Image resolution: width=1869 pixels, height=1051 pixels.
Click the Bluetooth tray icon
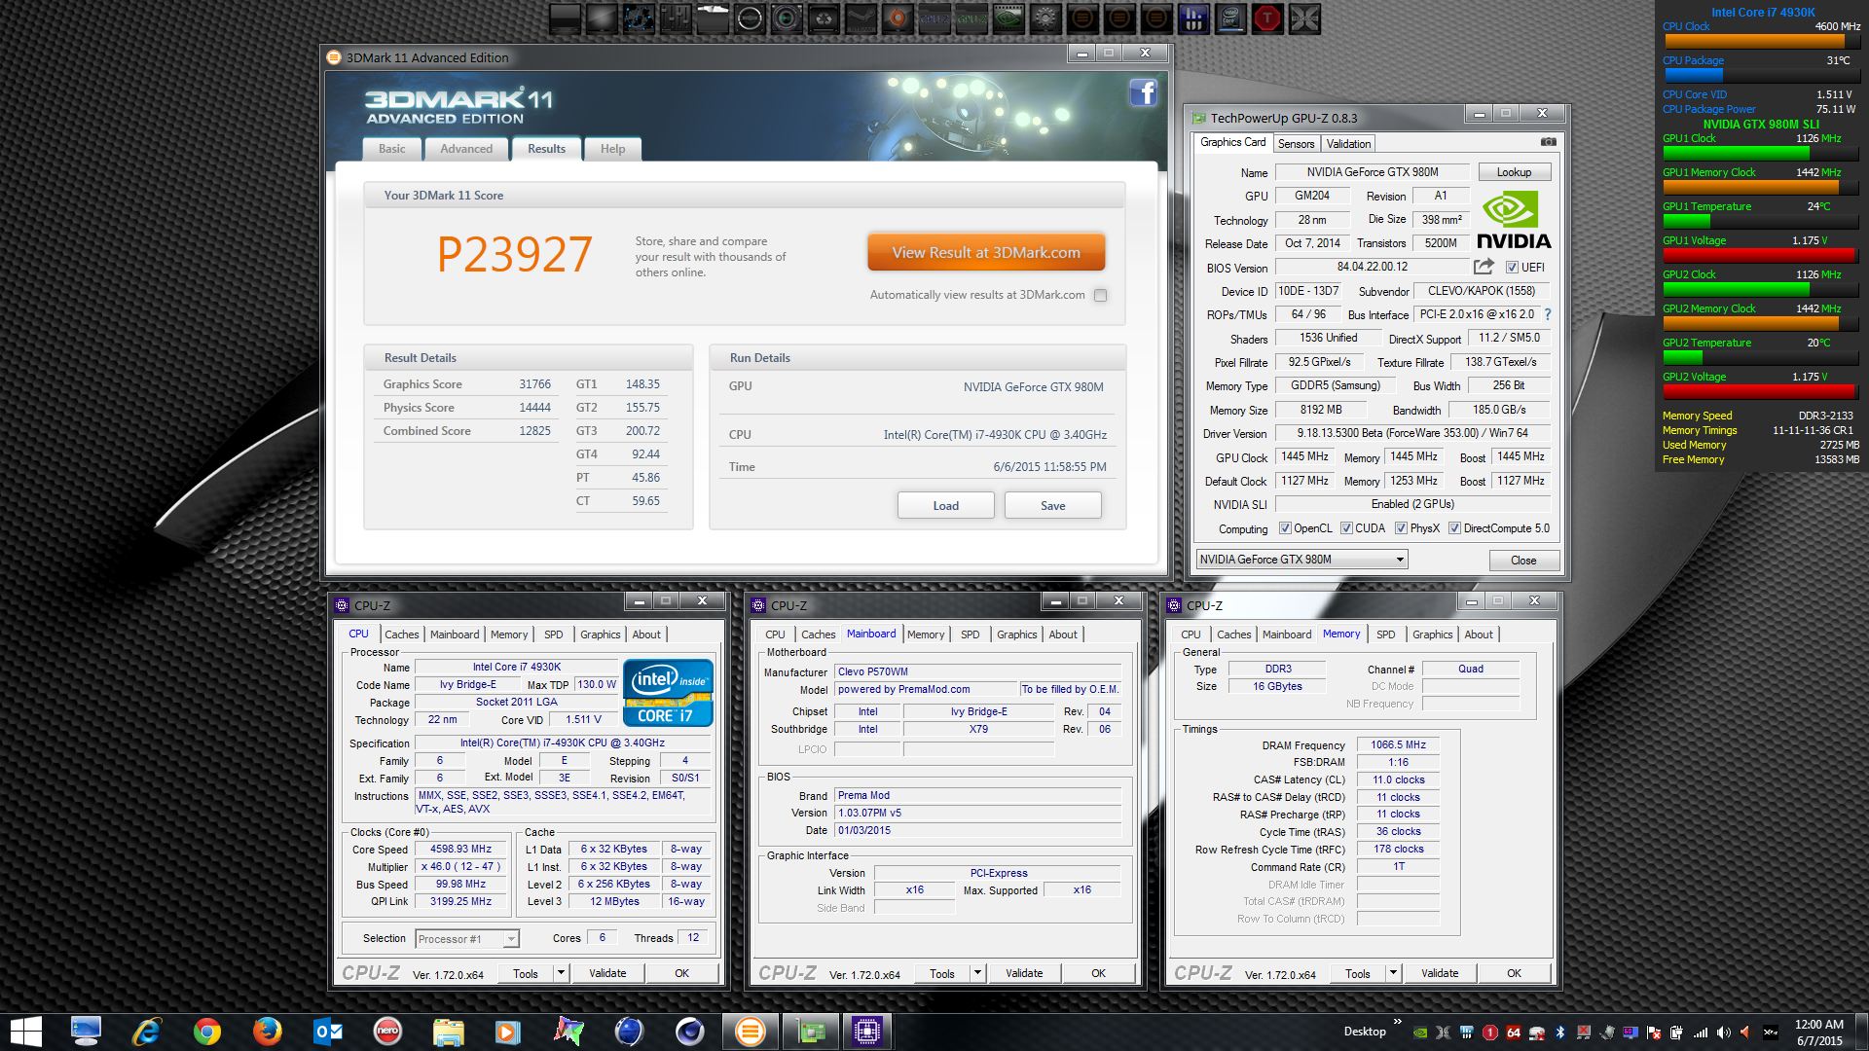coord(1560,1033)
